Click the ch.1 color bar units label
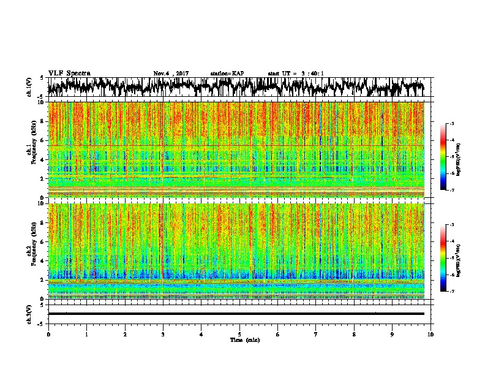 459,159
